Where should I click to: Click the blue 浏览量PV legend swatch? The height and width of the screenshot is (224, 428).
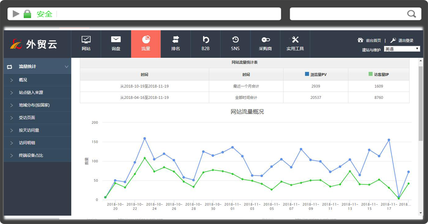[307, 74]
